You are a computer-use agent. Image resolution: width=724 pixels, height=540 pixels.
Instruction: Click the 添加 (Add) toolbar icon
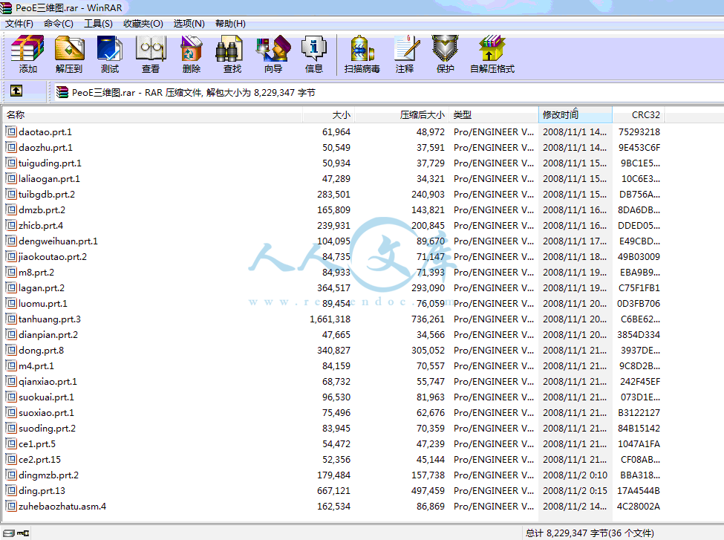27,54
